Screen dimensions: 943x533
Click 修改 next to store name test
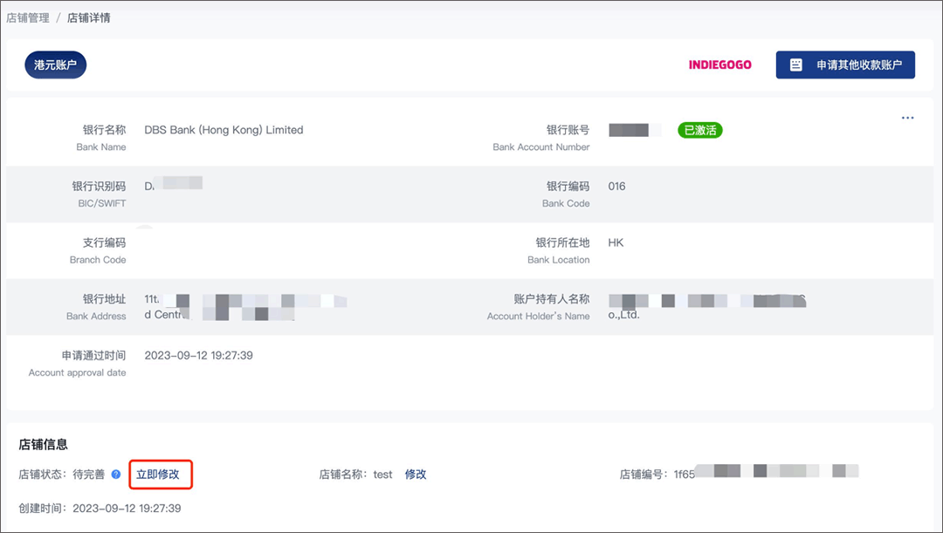tap(416, 474)
